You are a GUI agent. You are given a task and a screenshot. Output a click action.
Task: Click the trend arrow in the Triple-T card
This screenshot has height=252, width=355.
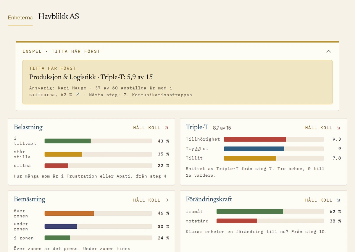tap(338, 128)
